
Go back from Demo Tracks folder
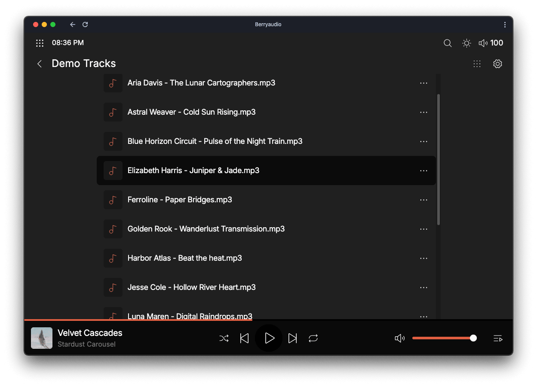click(40, 64)
